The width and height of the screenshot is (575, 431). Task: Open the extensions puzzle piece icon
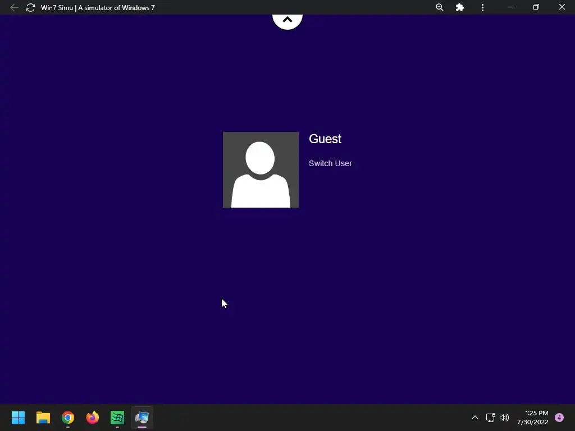(x=459, y=7)
